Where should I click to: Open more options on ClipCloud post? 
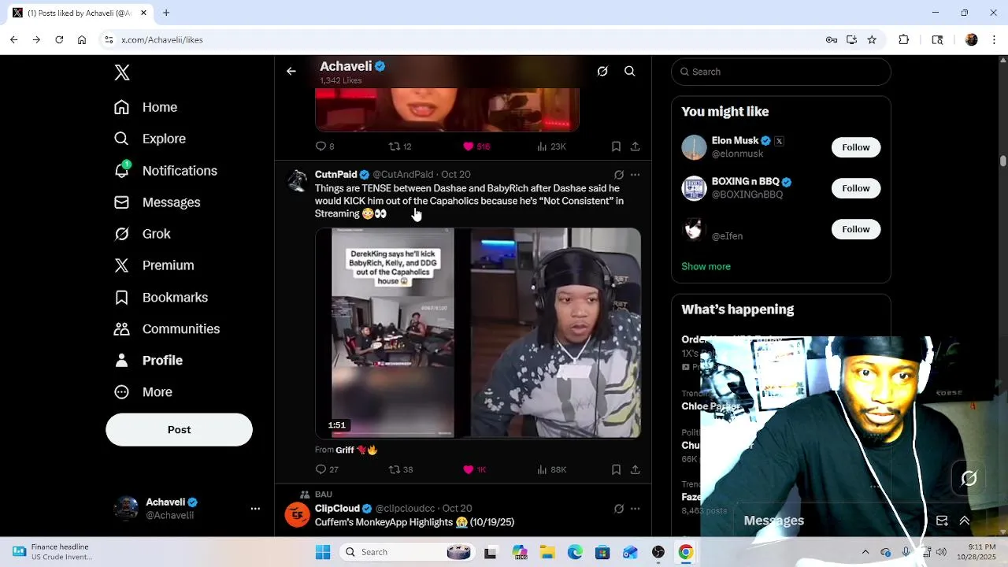635,509
